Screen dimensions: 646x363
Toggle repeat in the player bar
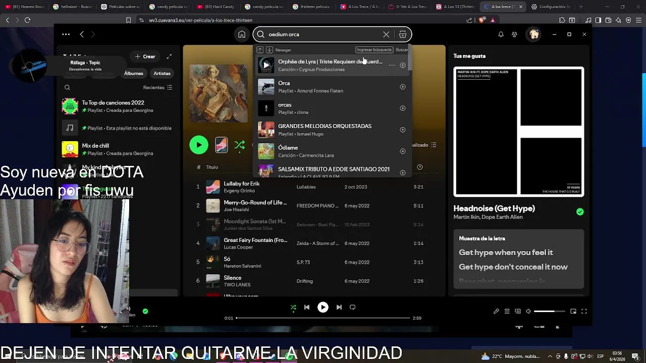tap(353, 307)
